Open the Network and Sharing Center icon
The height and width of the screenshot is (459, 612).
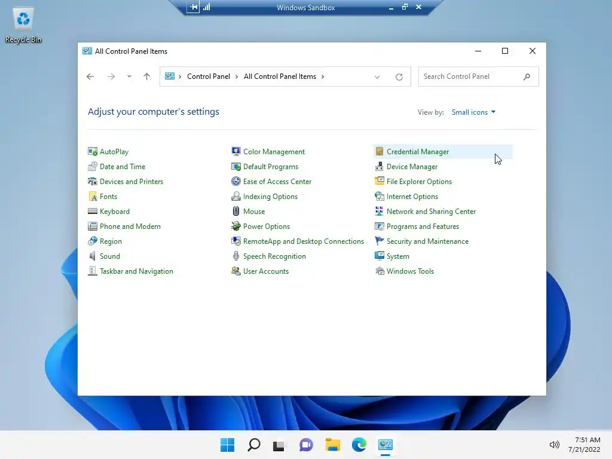380,211
